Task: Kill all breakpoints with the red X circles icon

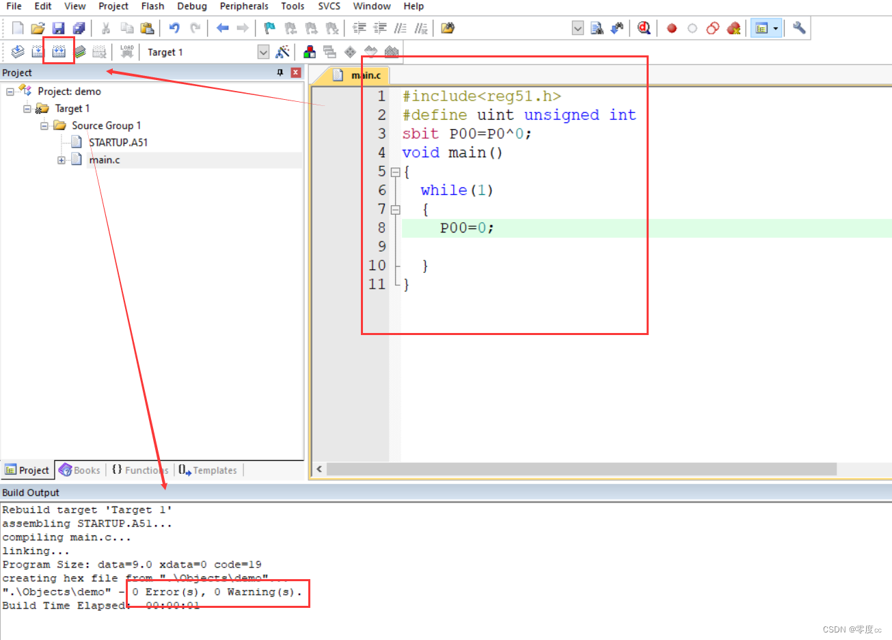Action: pos(733,28)
